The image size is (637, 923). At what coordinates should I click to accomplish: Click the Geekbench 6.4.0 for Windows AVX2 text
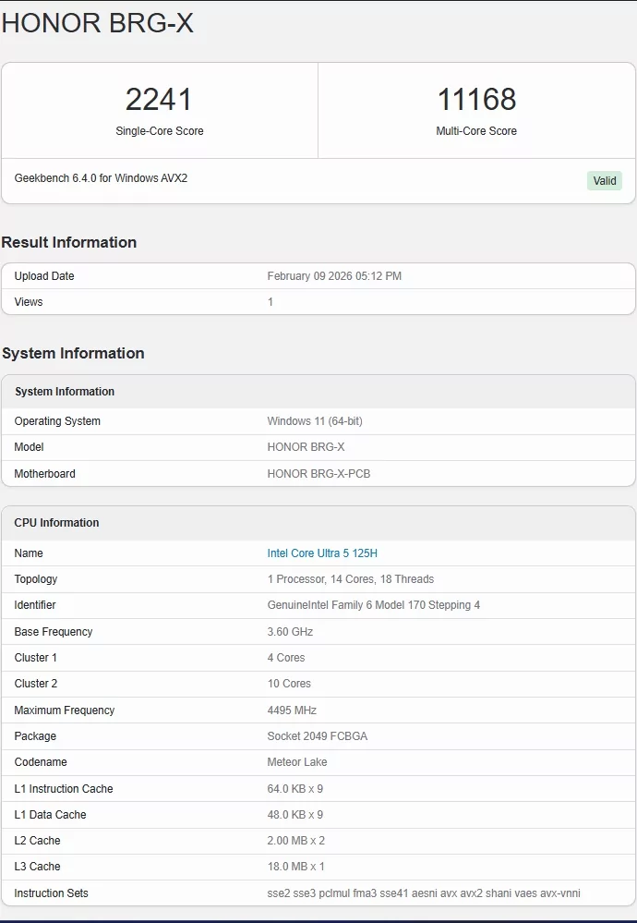[101, 178]
